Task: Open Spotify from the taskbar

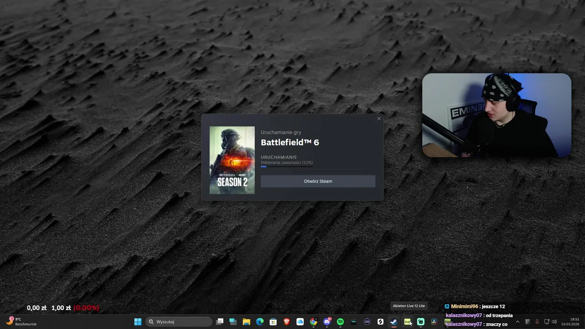Action: point(340,322)
